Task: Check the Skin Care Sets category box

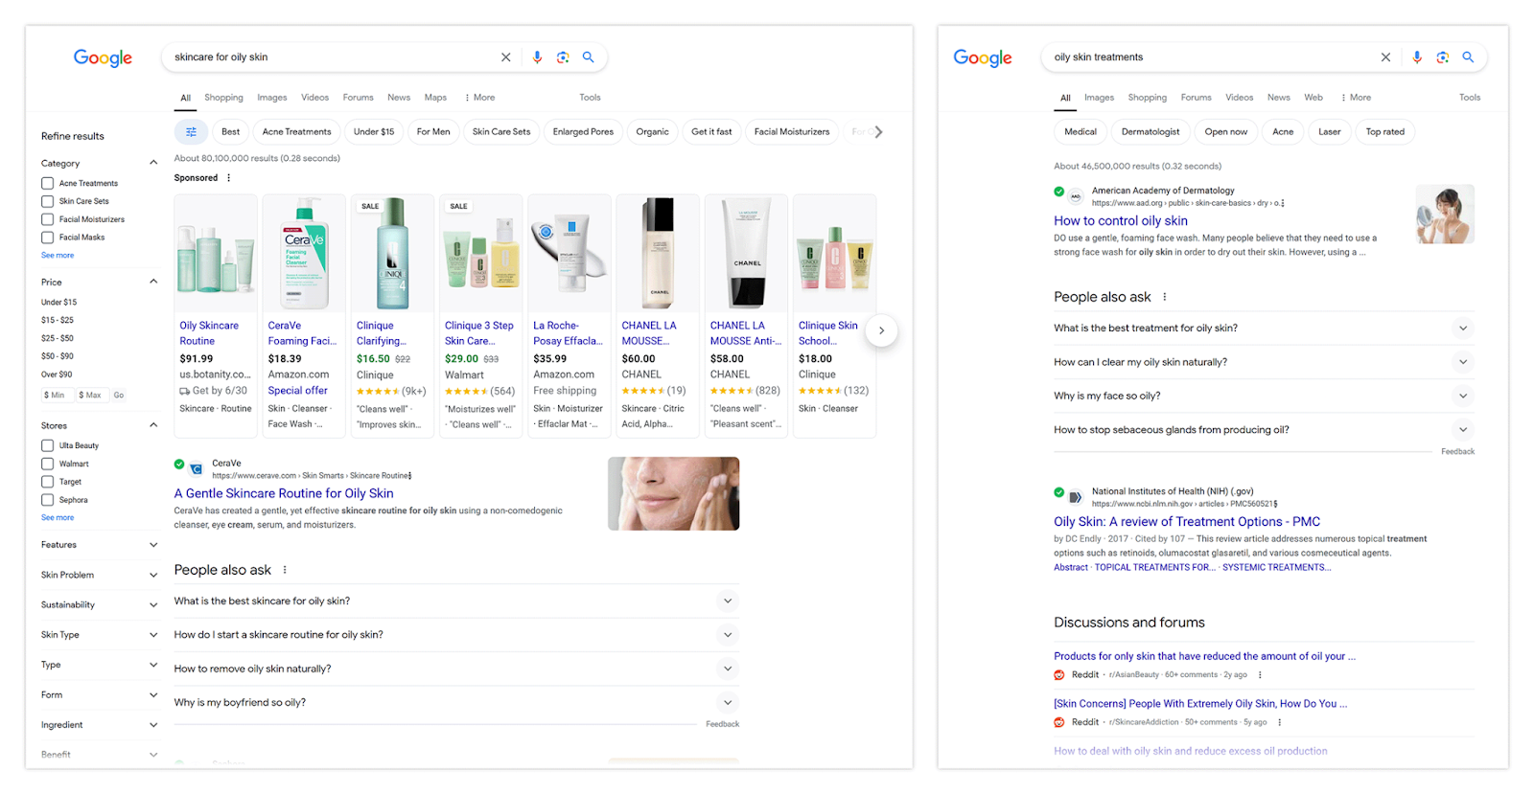Action: point(47,201)
